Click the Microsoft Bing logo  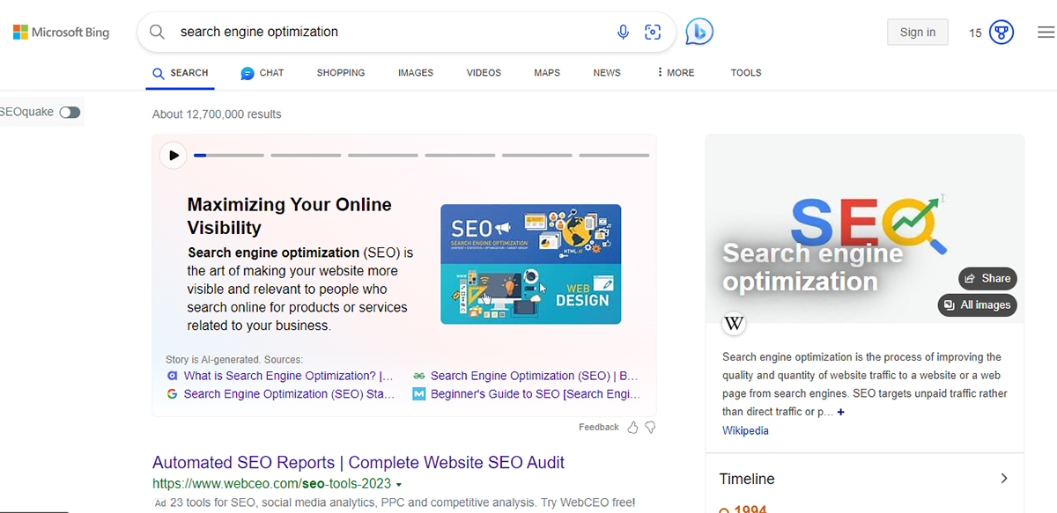point(61,33)
